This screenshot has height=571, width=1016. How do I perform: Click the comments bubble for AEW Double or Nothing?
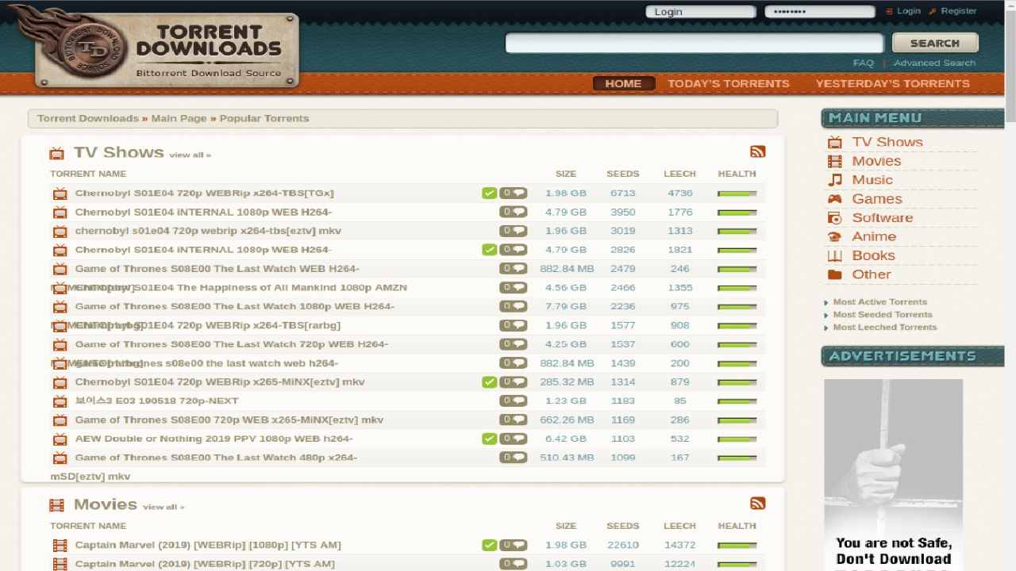pos(514,439)
